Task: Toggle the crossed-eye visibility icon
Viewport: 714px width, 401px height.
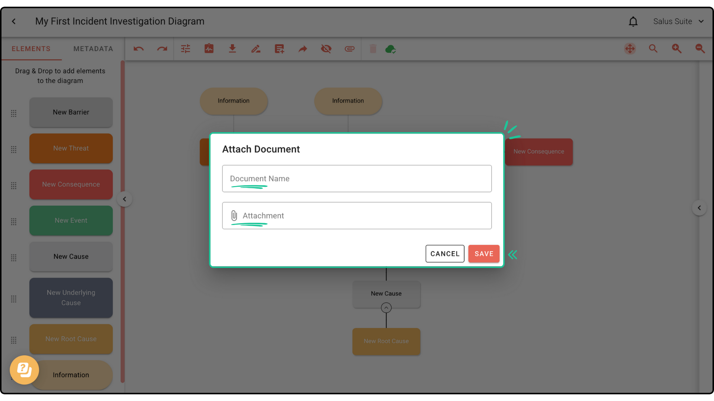Action: tap(326, 49)
